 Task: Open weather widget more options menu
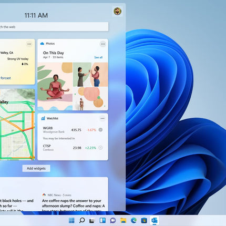[x=29, y=44]
